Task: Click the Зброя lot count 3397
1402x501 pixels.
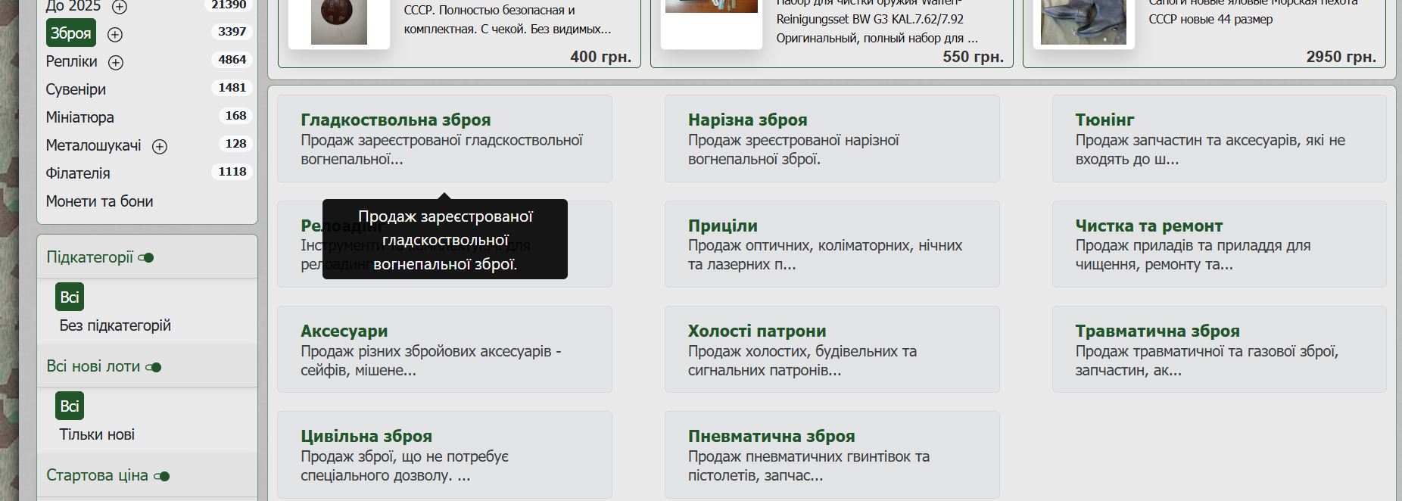Action: pyautogui.click(x=232, y=32)
